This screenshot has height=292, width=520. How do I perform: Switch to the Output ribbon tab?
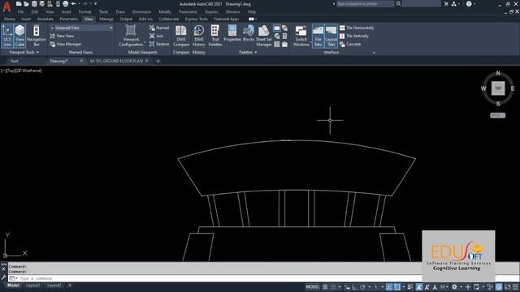126,19
